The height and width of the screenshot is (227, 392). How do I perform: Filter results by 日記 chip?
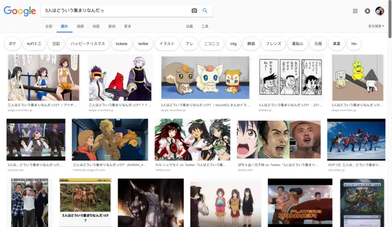pos(56,44)
